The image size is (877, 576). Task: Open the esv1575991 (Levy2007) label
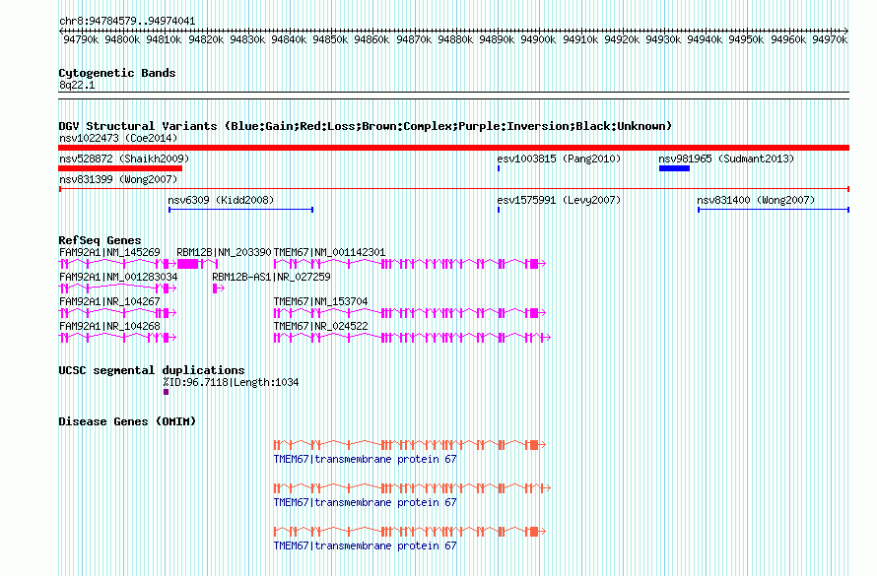tap(559, 200)
